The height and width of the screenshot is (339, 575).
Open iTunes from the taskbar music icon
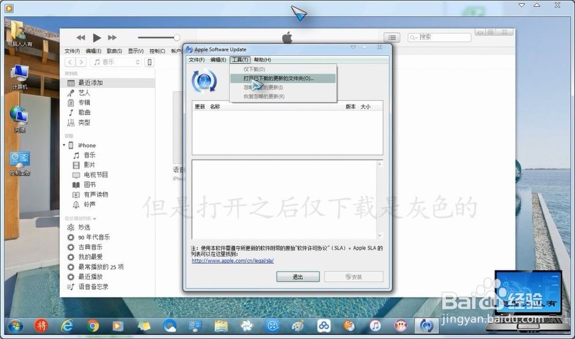pos(375,325)
